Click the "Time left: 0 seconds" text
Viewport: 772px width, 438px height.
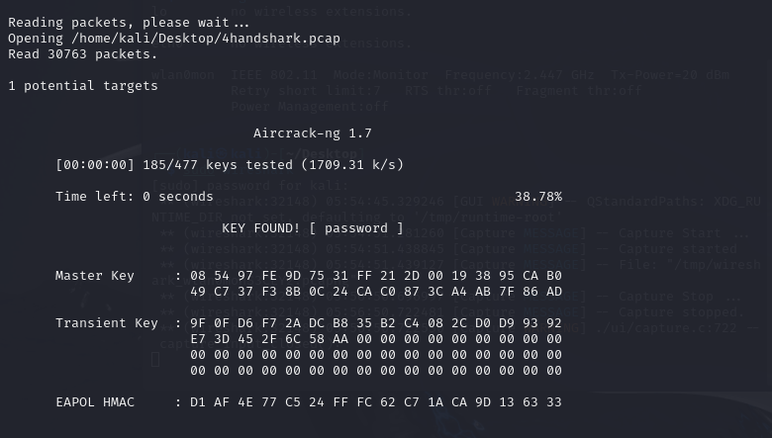point(135,197)
